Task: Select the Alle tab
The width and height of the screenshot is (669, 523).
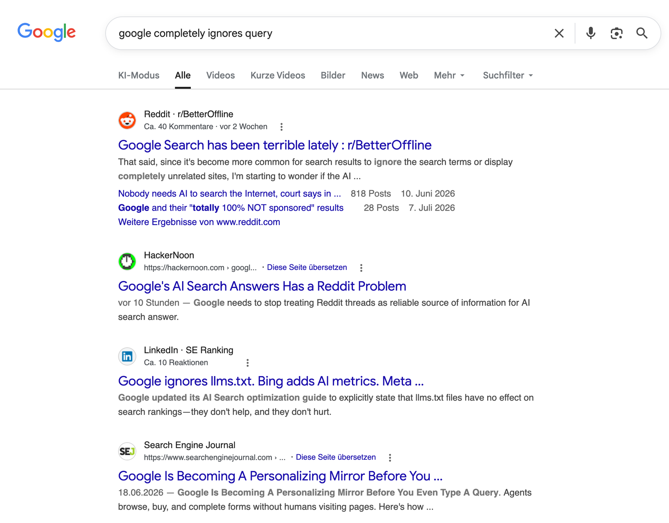Action: click(x=182, y=75)
